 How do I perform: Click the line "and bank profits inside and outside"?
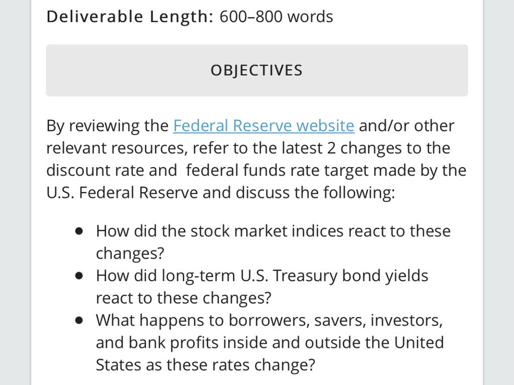(x=270, y=342)
